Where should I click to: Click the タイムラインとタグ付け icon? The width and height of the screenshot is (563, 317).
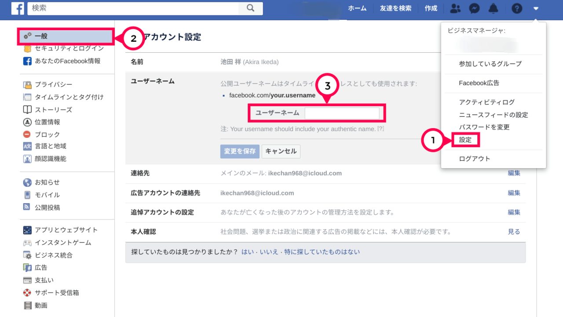[27, 97]
